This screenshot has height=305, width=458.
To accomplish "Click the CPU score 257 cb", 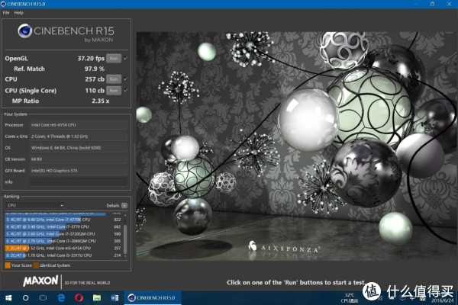I will coord(95,79).
